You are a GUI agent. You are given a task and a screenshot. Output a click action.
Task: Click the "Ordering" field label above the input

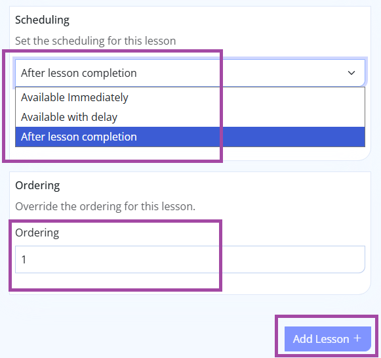pos(37,233)
